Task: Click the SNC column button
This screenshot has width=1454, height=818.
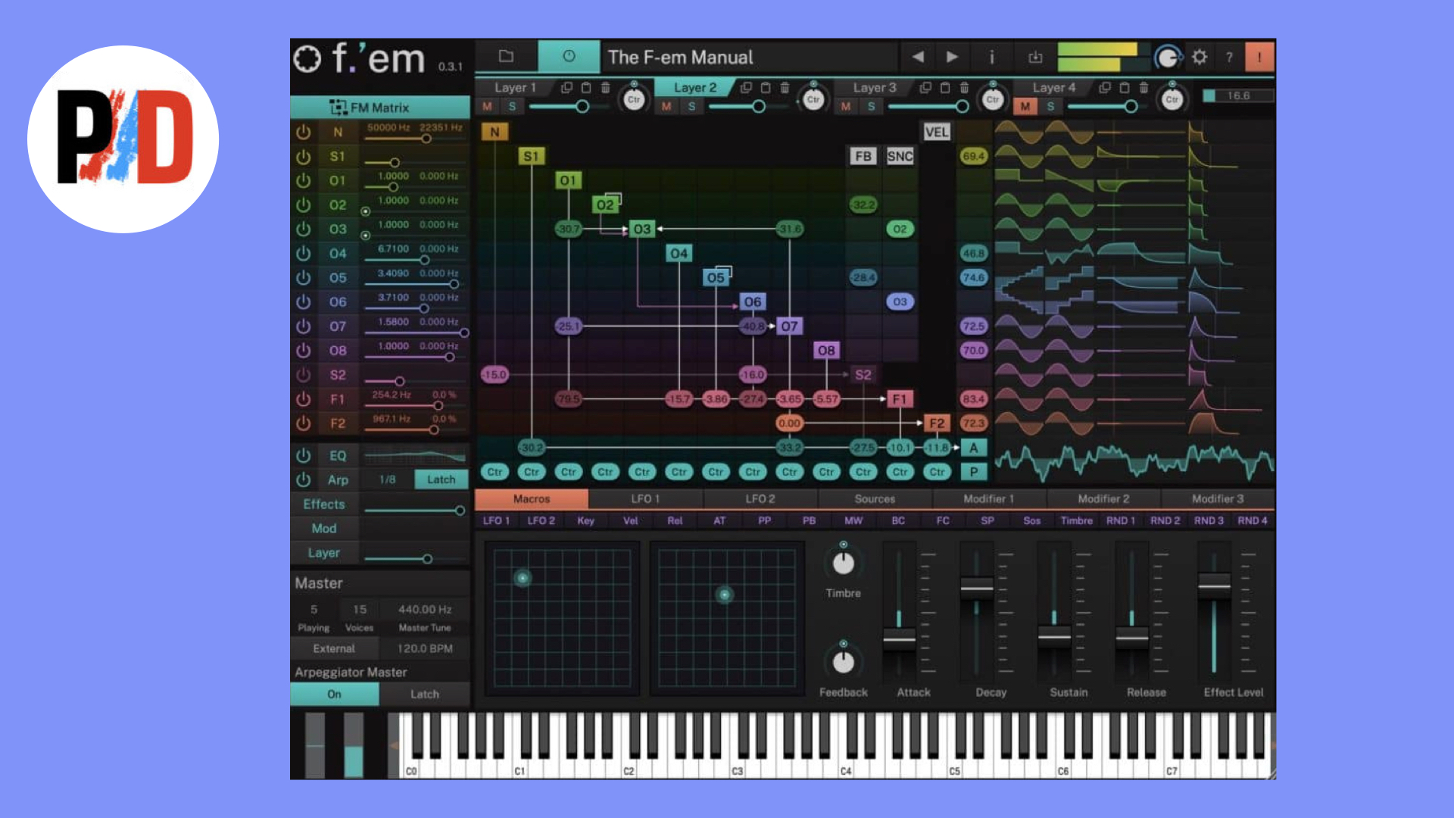Action: pyautogui.click(x=900, y=156)
